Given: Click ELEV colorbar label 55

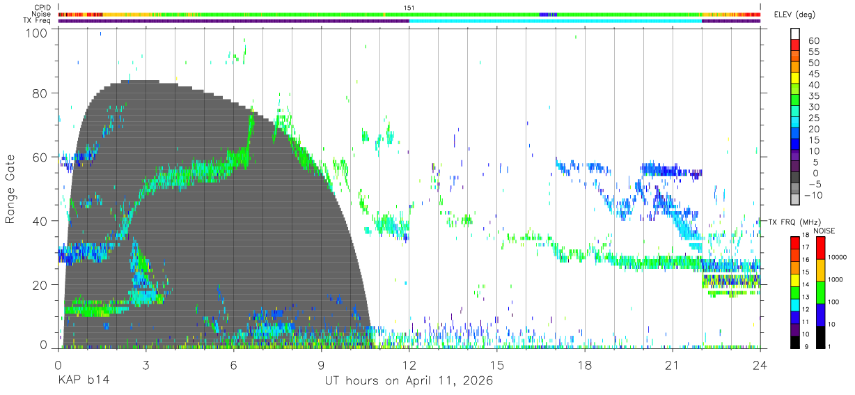Looking at the screenshot, I should click(813, 52).
